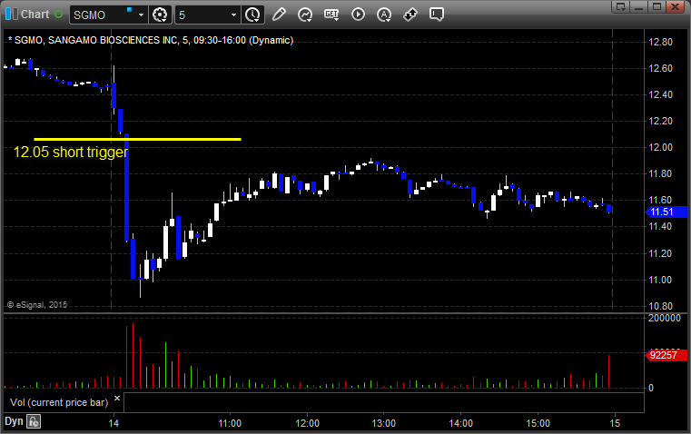Select the yellow 12.05 trigger line
The height and width of the screenshot is (434, 691).
point(137,139)
